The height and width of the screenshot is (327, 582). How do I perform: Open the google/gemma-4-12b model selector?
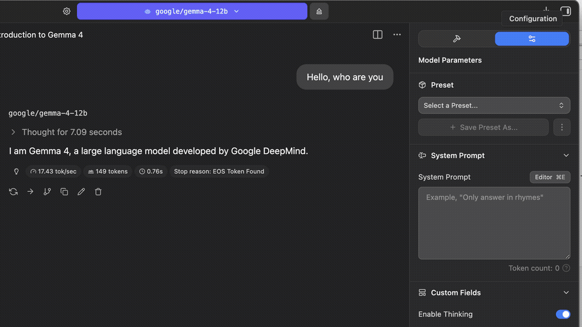(x=192, y=11)
